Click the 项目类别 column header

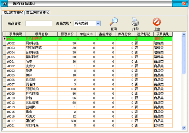pos(163,34)
